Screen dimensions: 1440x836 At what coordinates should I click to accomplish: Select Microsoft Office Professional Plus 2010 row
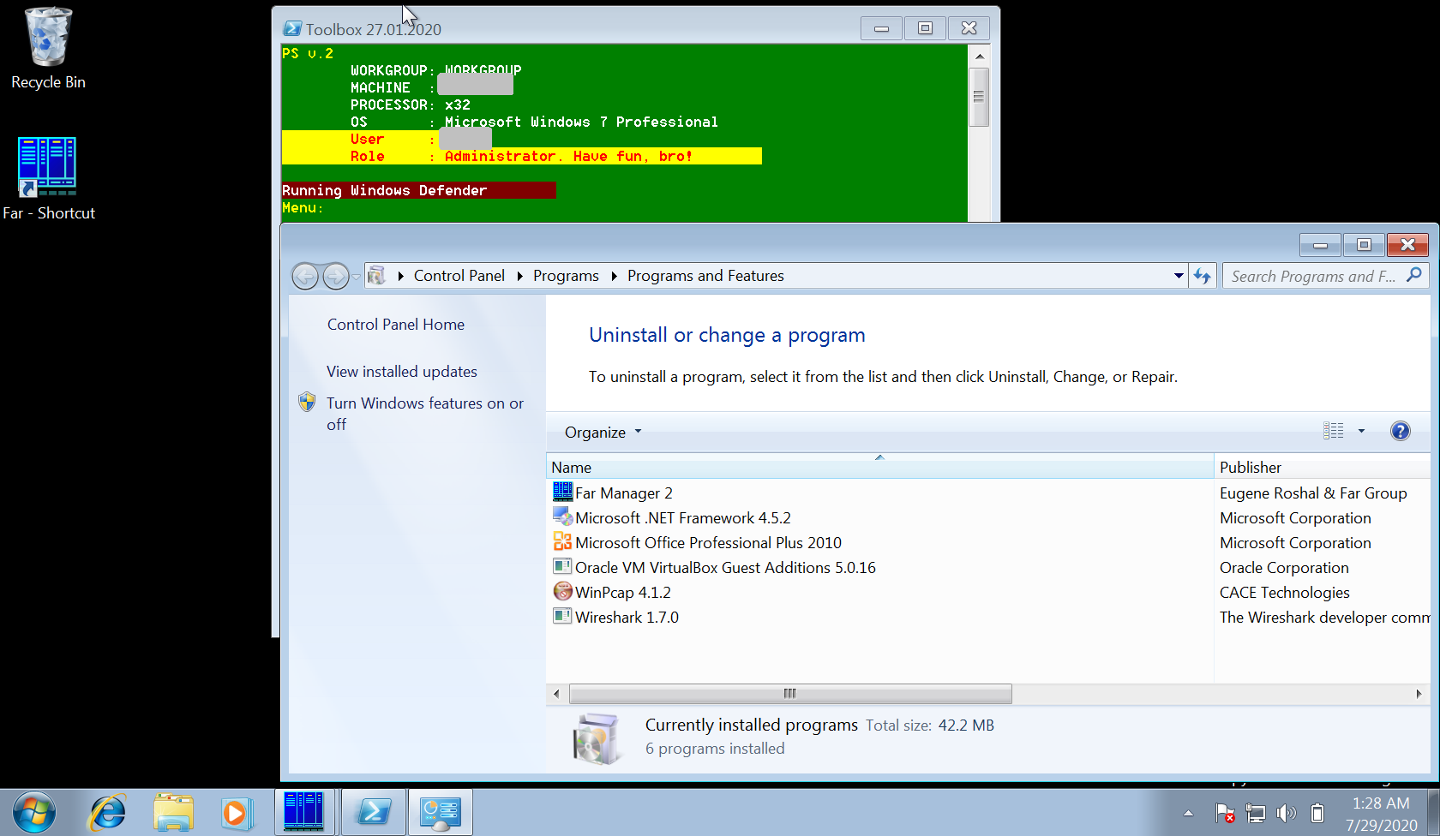[x=988, y=542]
